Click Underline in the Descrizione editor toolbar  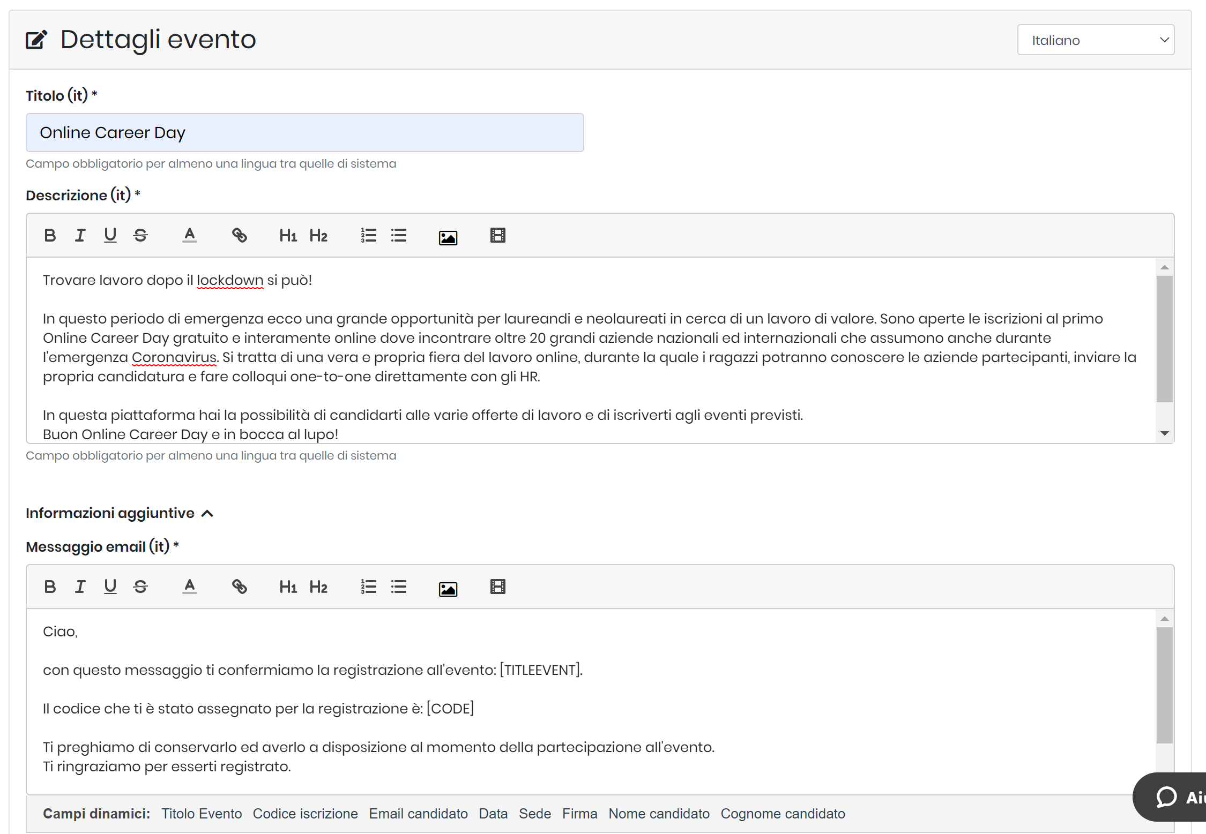[x=110, y=235]
